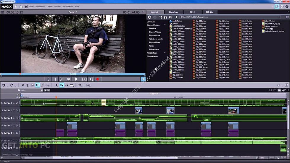Open Fotoshow-Musik folder link
290x163 pixels.
pos(156,39)
